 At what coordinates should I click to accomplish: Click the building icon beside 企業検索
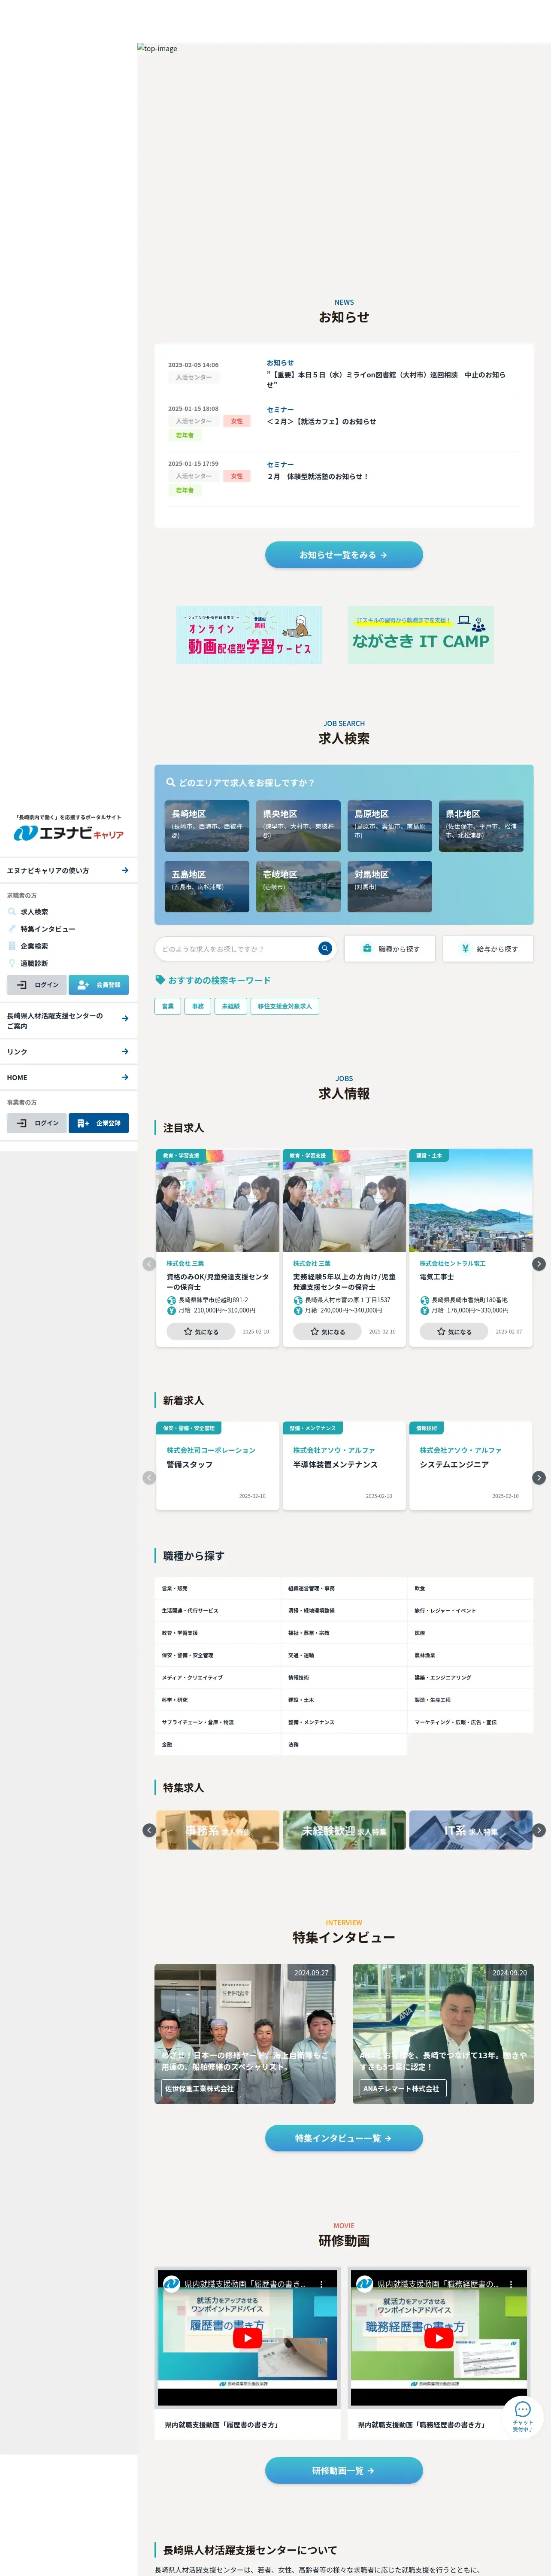[12, 946]
